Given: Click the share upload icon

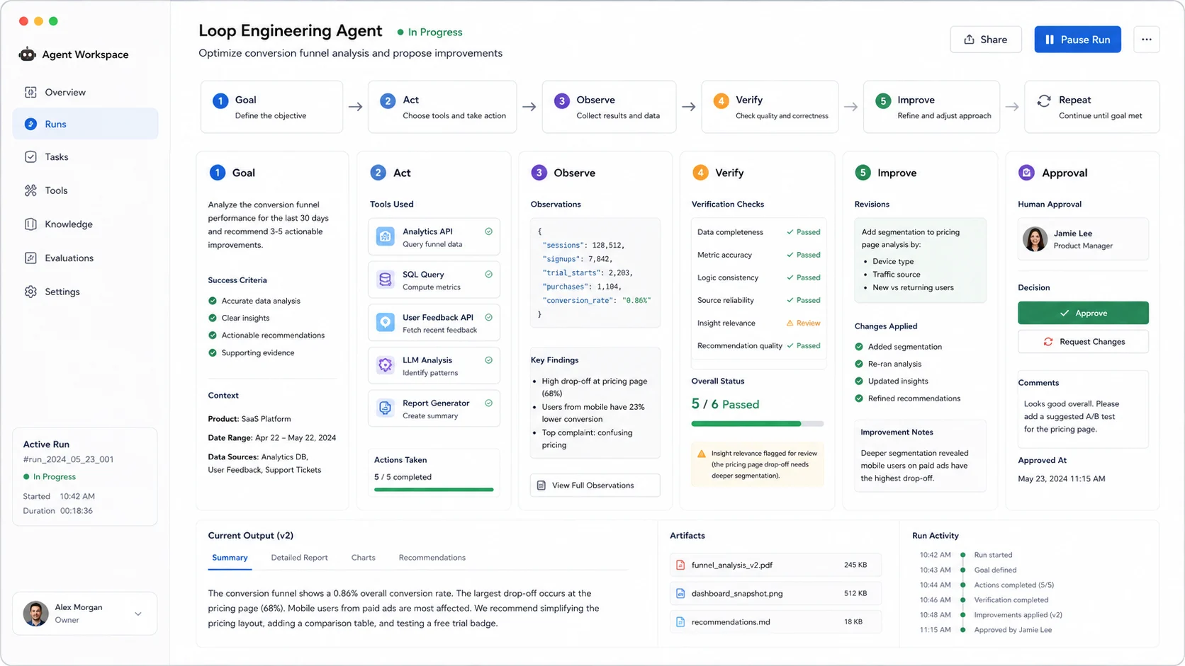Looking at the screenshot, I should click(969, 40).
